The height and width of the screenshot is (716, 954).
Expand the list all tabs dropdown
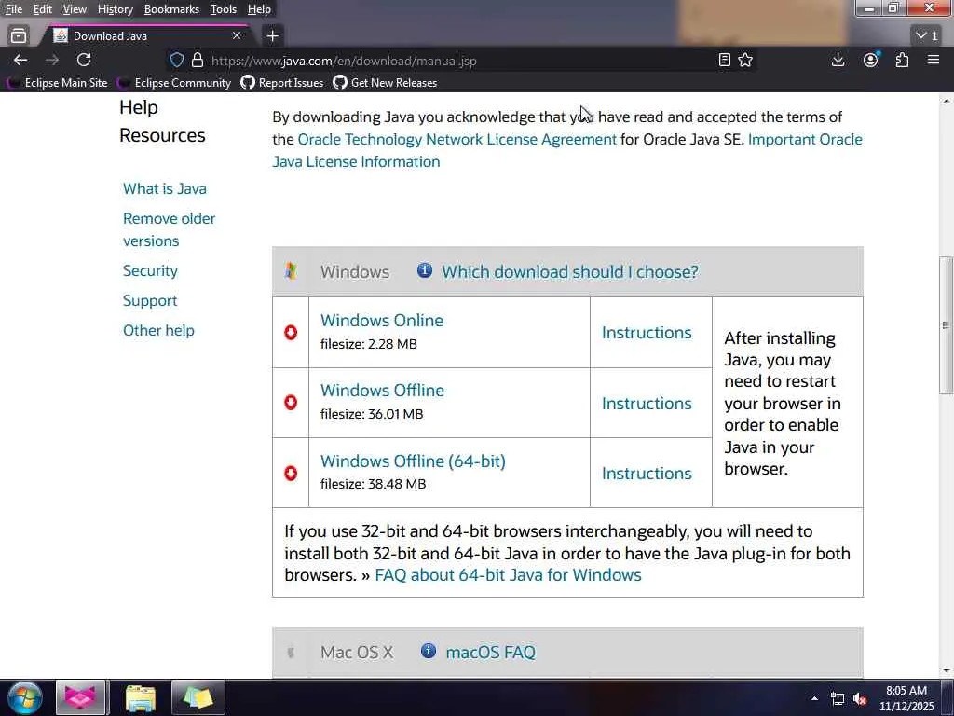[x=927, y=36]
